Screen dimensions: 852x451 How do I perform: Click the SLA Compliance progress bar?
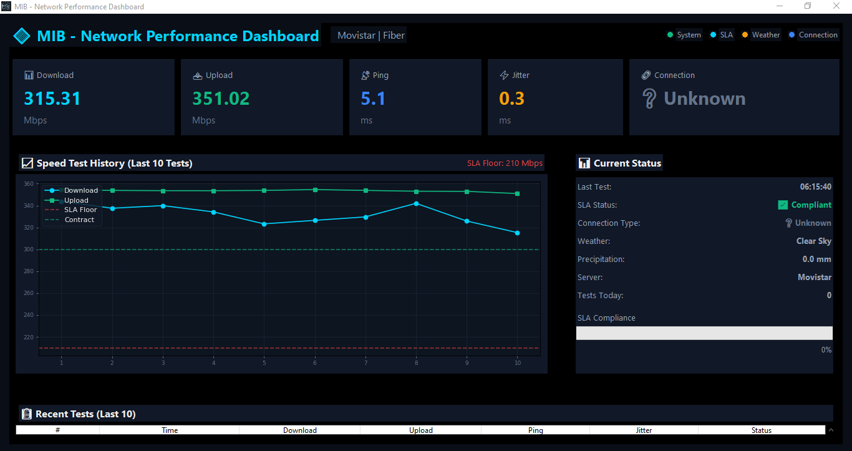[x=704, y=333]
